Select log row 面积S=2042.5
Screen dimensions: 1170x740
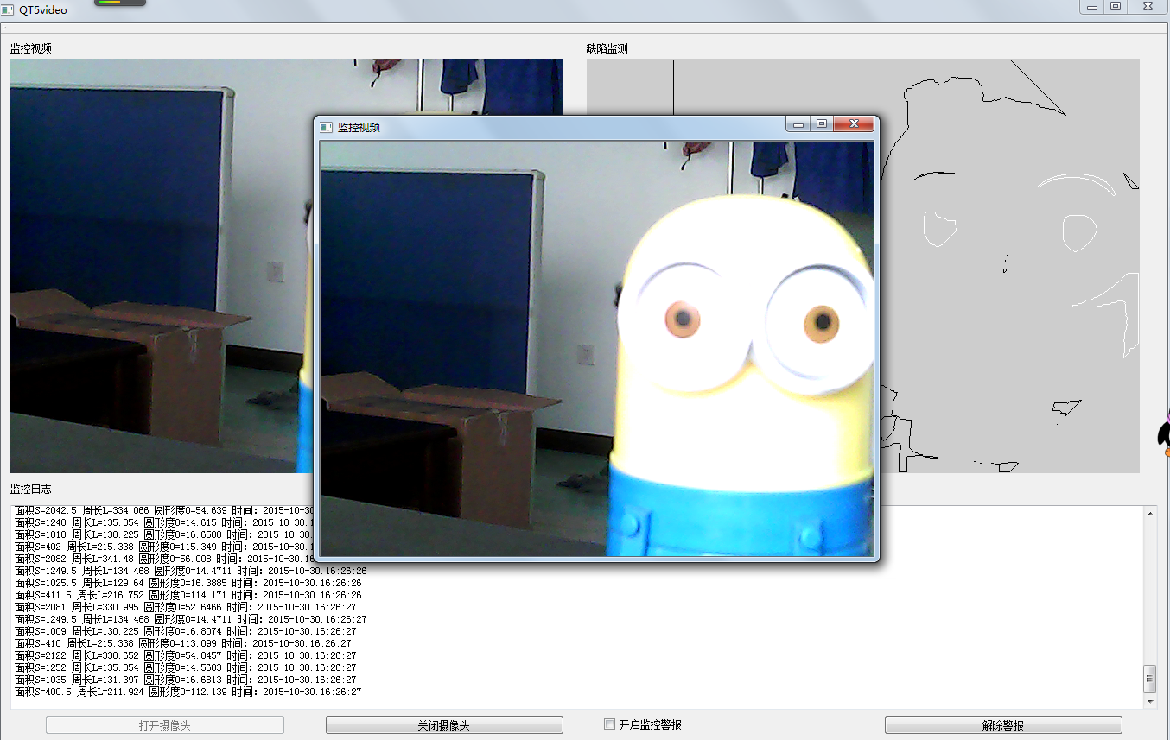coord(164,510)
